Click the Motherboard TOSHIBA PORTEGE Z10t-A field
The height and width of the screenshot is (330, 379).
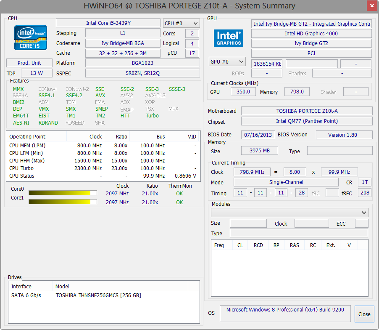[x=307, y=111]
